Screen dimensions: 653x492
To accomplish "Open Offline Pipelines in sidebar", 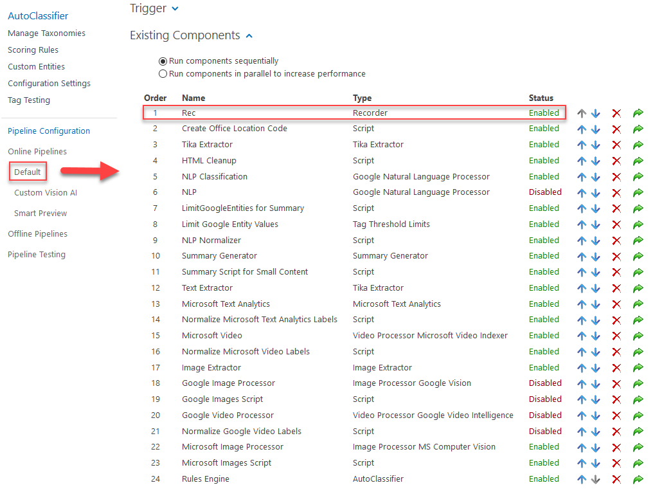I will (37, 233).
